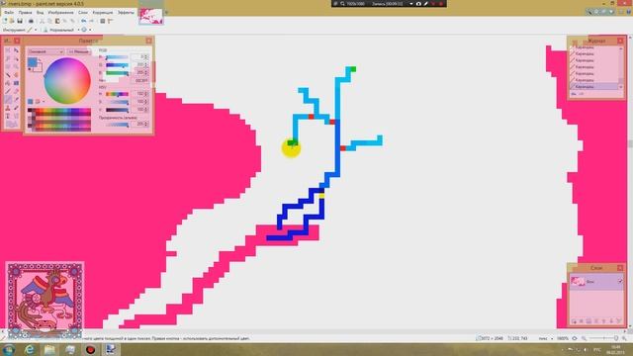Click the Open file toolbar icon
The width and height of the screenshot is (633, 356).
point(12,21)
